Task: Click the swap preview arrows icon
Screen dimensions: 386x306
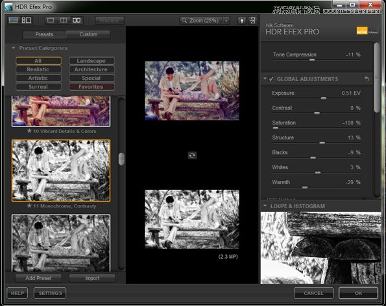Action: point(192,155)
